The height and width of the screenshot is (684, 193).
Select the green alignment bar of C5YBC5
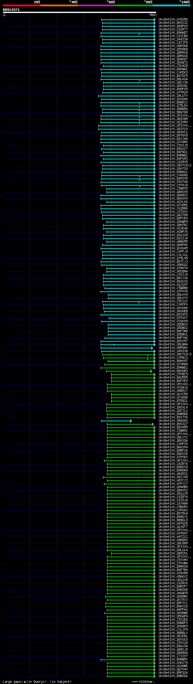coord(133,374)
